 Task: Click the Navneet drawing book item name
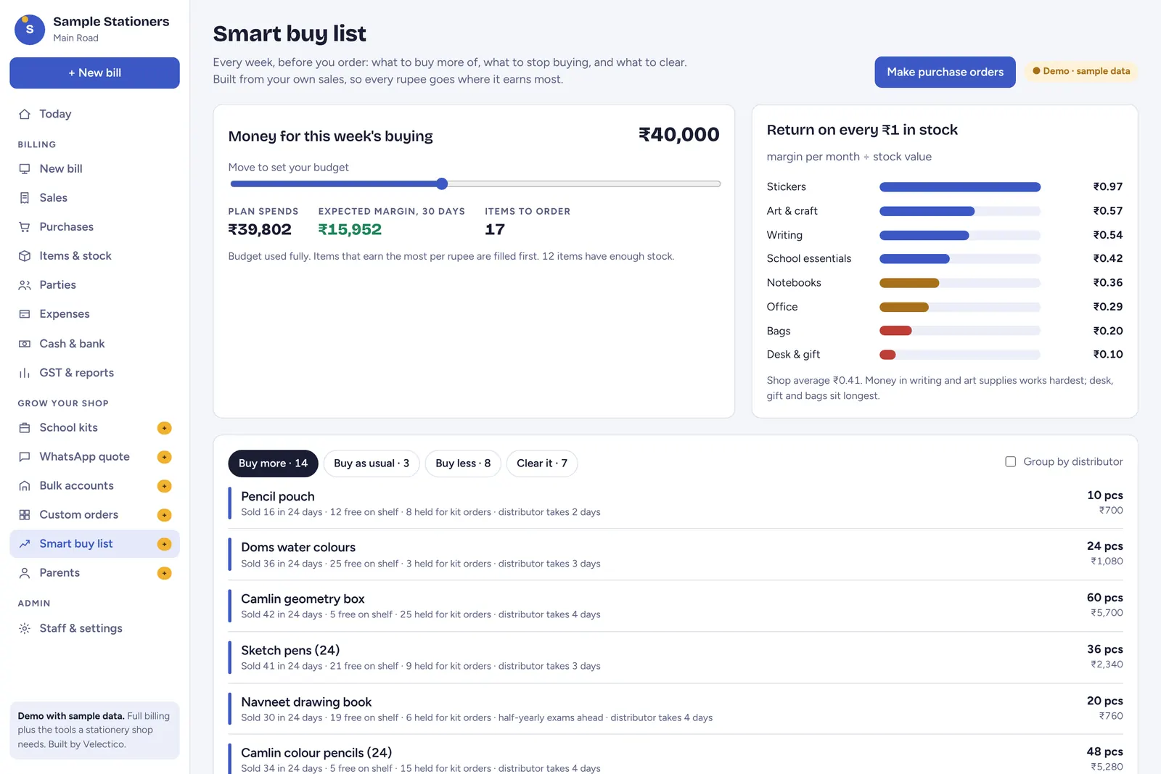coord(306,701)
